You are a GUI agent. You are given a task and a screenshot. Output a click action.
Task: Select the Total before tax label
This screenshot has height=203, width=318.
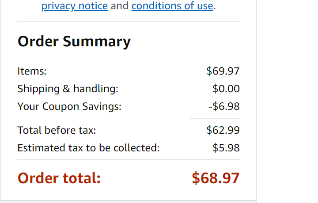pyautogui.click(x=57, y=130)
